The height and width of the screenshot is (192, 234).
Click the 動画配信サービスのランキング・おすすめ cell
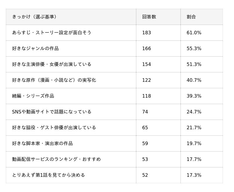[x=56, y=159]
